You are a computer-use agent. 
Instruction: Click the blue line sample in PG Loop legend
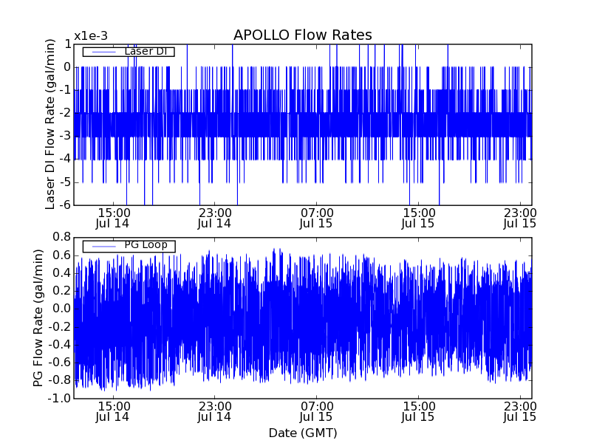coord(104,246)
